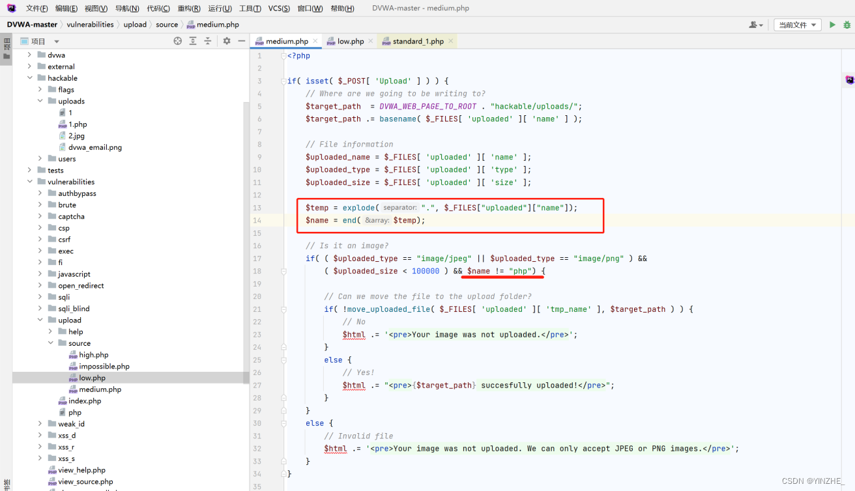Expand the flags folder arrow
855x491 pixels.
[40, 90]
